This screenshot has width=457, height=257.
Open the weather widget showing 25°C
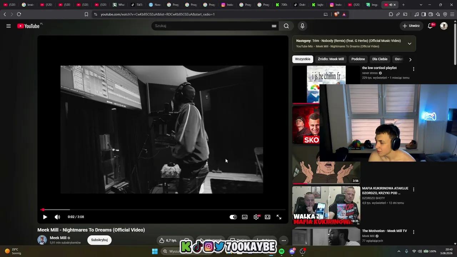(x=14, y=251)
